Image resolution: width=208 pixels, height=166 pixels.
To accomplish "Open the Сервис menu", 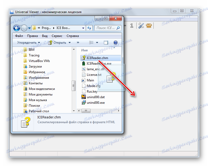I will (x=57, y=36).
